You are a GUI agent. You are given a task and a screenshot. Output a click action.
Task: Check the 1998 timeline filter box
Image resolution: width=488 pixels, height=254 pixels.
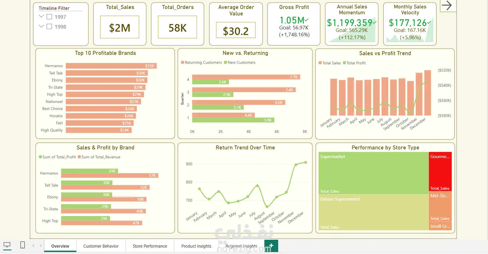49,27
